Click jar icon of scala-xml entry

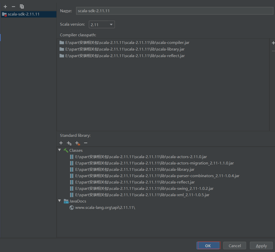72,195
